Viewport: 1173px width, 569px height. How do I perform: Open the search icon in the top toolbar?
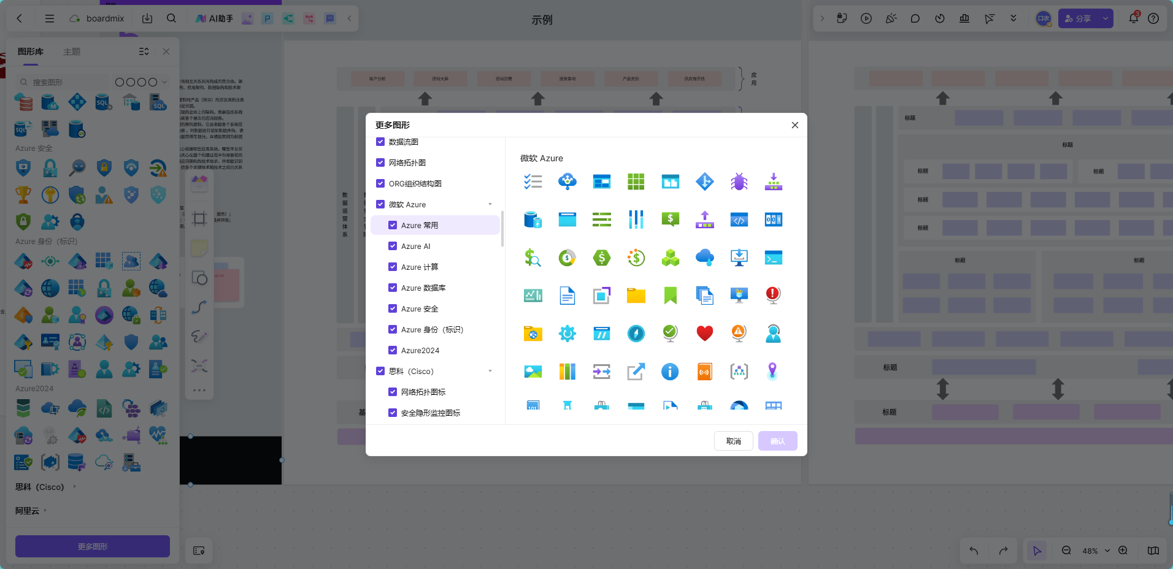pos(171,18)
